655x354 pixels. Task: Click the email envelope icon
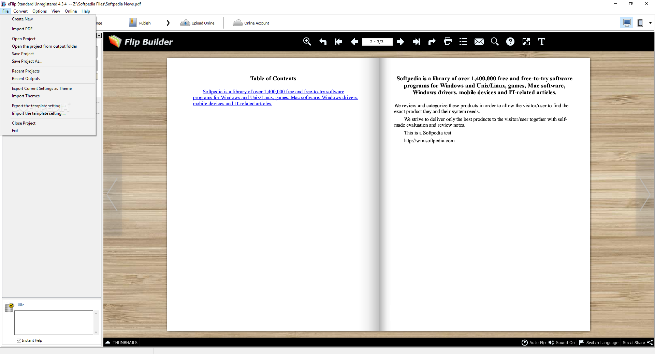(x=479, y=42)
